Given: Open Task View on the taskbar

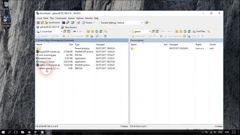Looking at the screenshot, I should (x=16, y=132).
